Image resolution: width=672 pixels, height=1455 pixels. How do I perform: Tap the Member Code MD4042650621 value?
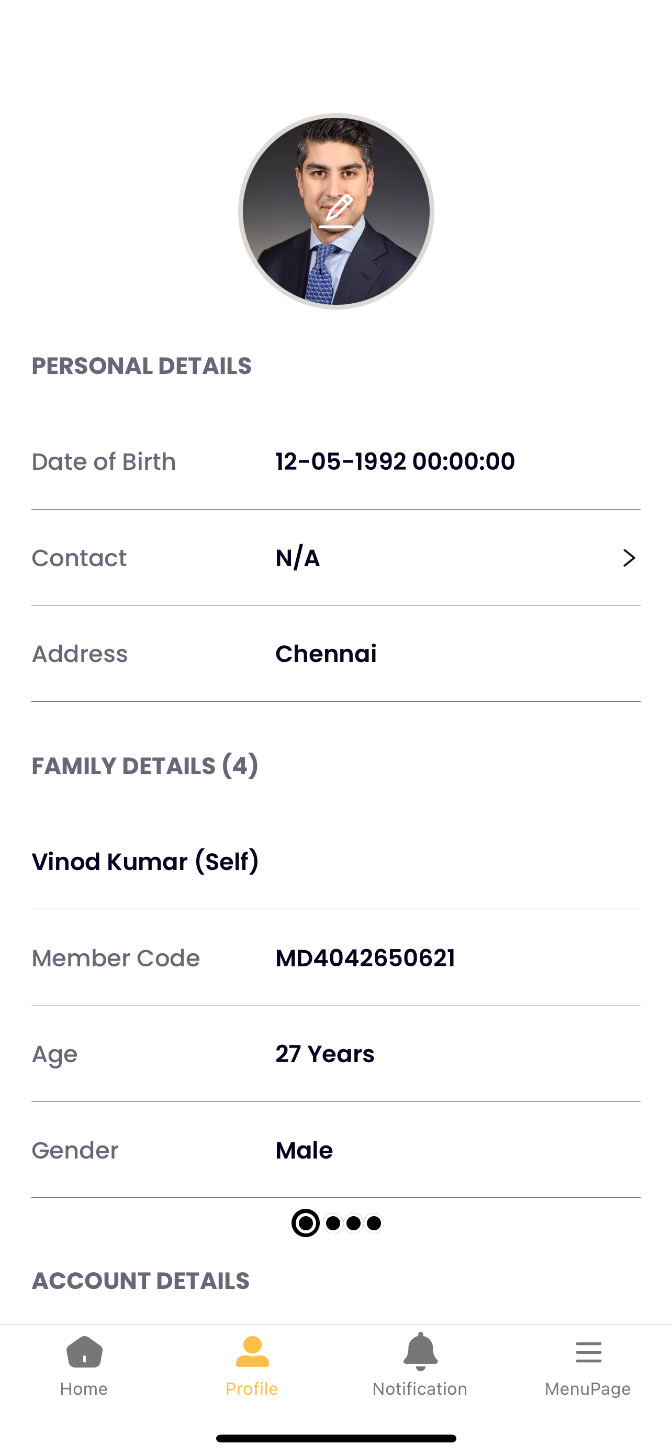365,958
